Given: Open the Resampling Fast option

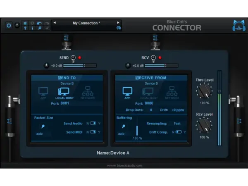Looking at the screenshot, I should coord(177,123).
